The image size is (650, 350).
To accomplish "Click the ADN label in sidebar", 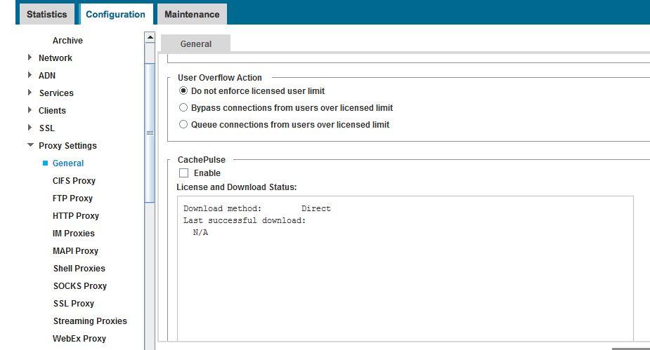I will point(47,75).
